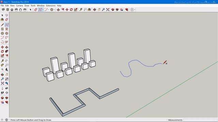Activate the Walk footprints tool
Screen dimensions: 218x122
click(2, 93)
